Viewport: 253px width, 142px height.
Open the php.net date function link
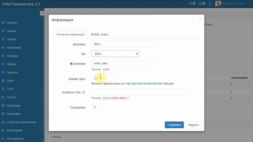(149, 84)
